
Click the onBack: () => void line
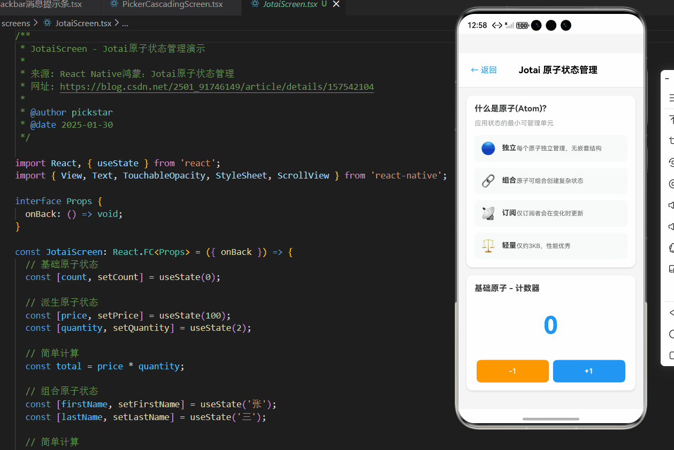[x=74, y=214]
